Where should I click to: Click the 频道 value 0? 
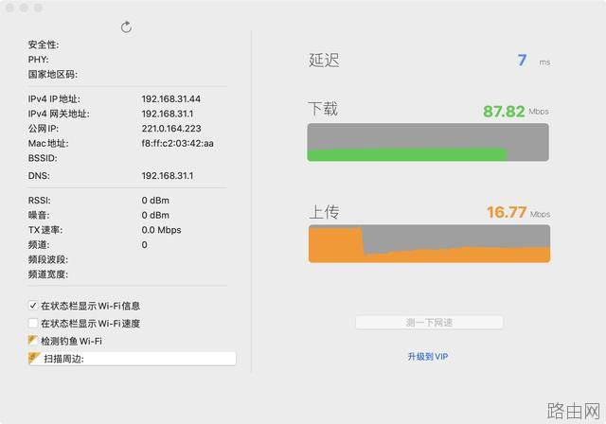144,244
